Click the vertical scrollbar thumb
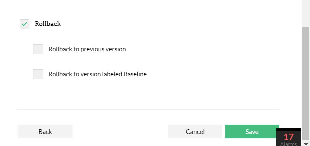Viewport: 310px width, 146px height. point(306,83)
